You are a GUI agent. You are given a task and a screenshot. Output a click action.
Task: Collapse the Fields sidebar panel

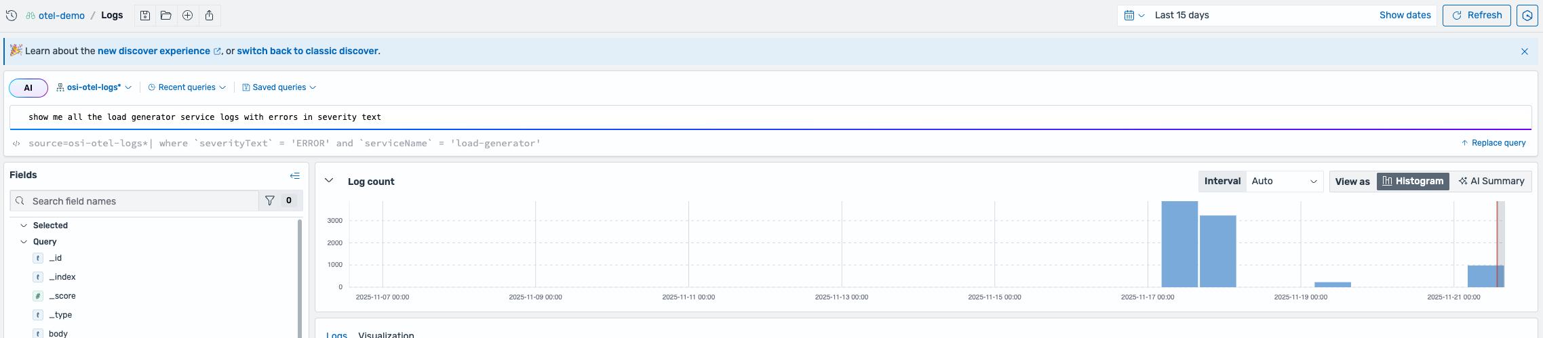coord(294,175)
